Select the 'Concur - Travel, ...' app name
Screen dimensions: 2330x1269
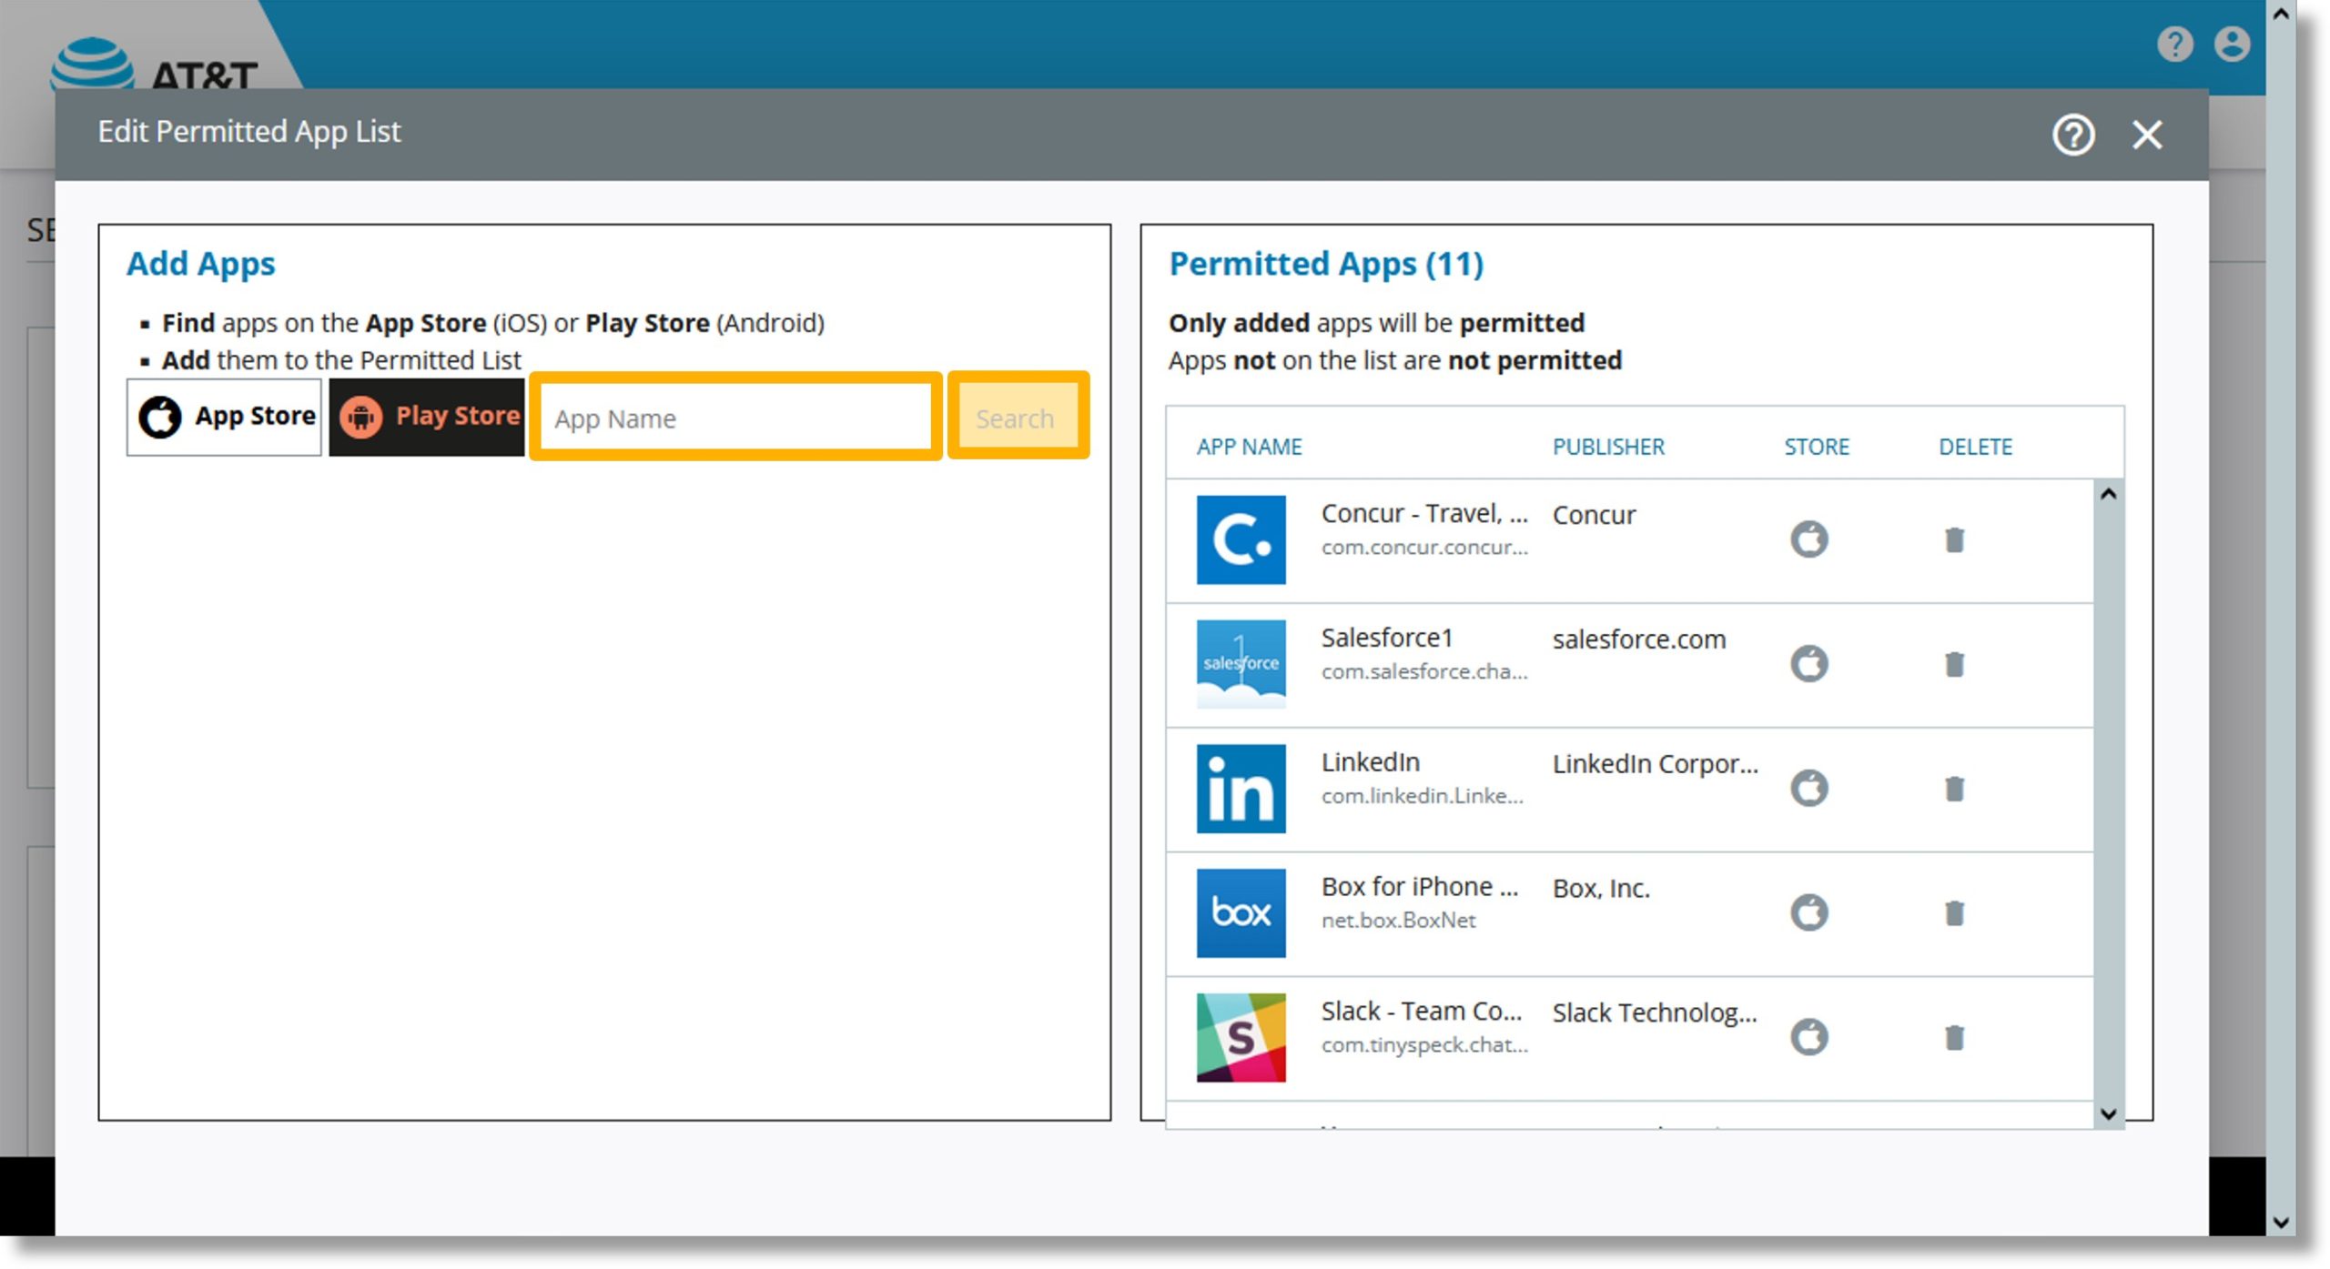(1424, 513)
